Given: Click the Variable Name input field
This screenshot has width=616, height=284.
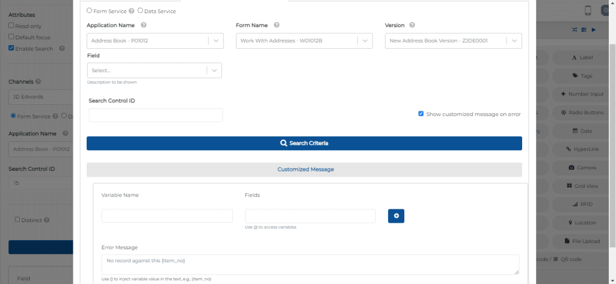Looking at the screenshot, I should [x=167, y=215].
